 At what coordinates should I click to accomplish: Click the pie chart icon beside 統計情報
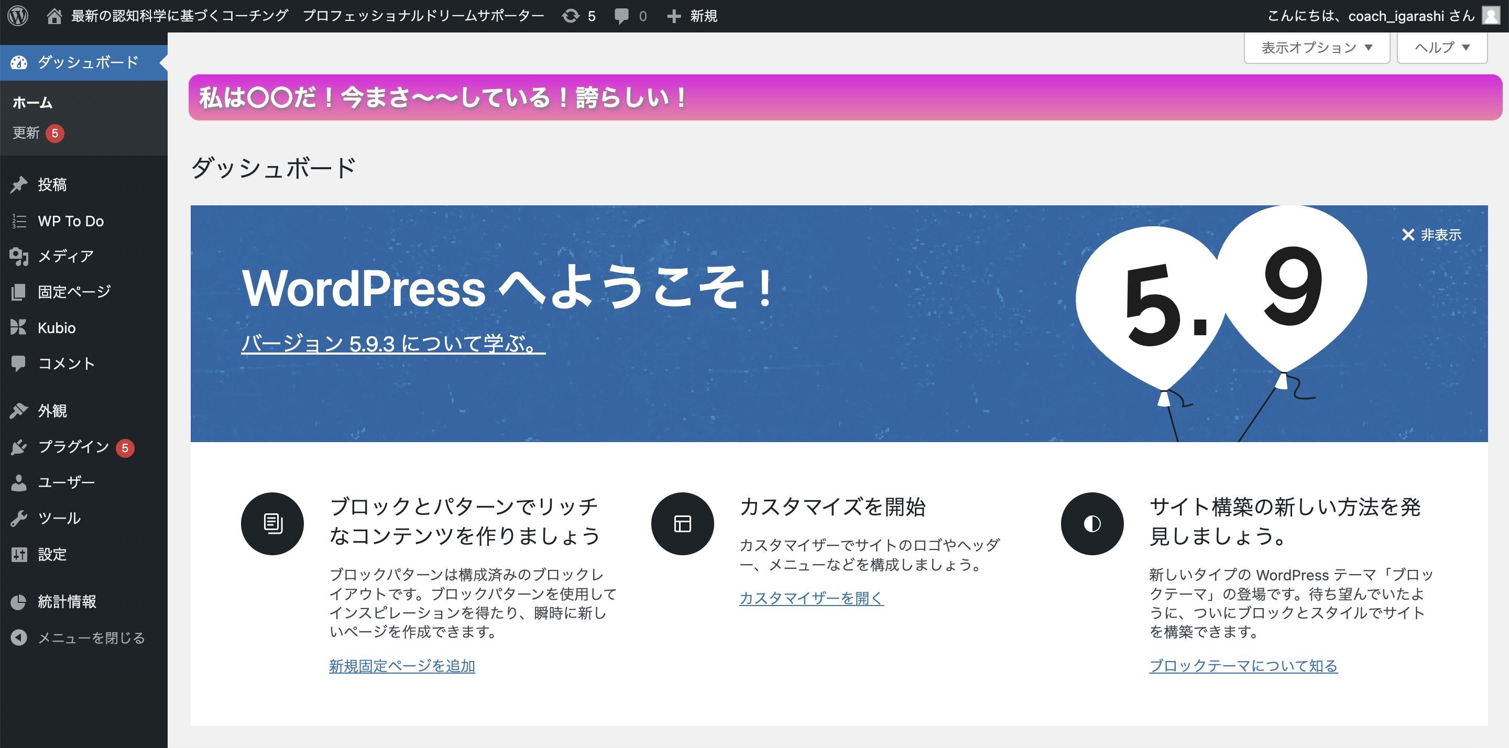(19, 601)
